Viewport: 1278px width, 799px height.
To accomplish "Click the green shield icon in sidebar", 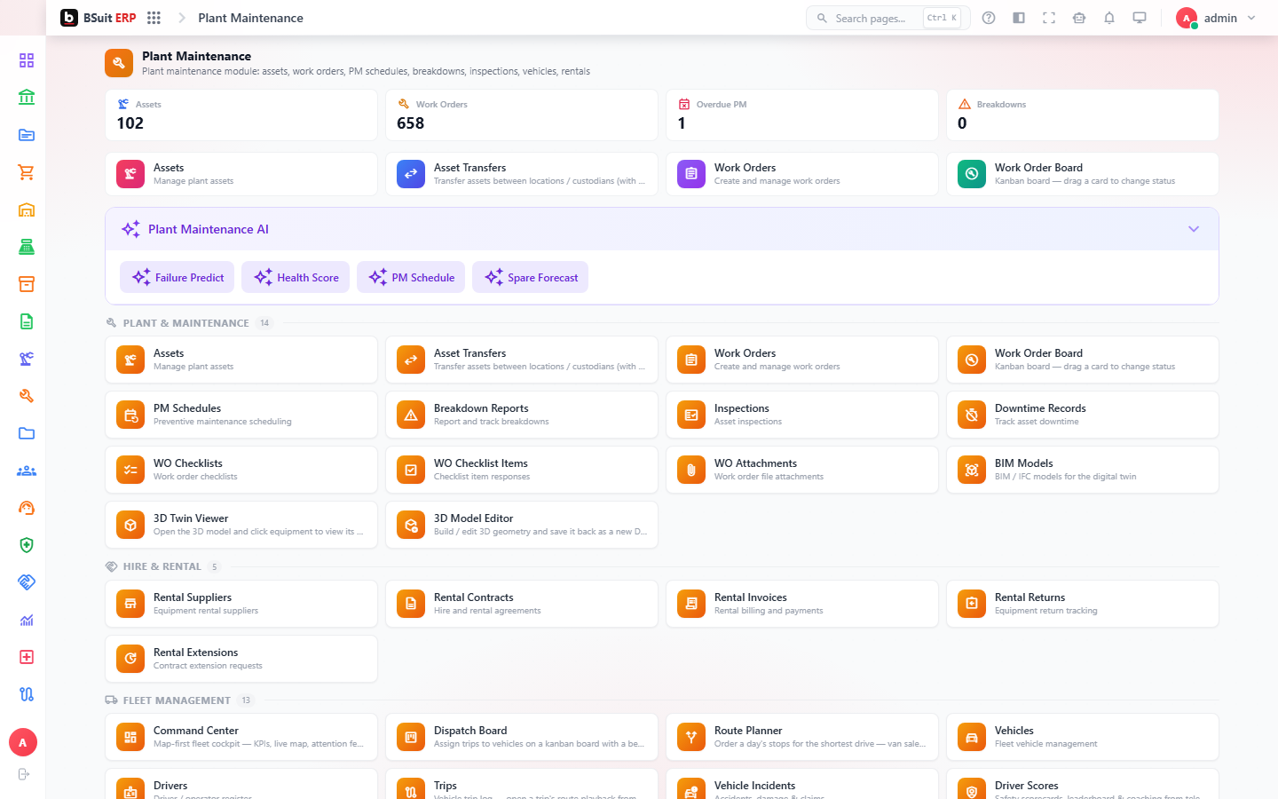I will coord(27,545).
